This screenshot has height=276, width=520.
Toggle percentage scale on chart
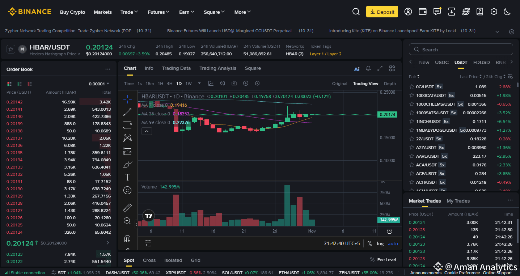[370, 243]
